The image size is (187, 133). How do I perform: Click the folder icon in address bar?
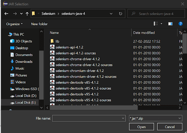[x=34, y=14]
